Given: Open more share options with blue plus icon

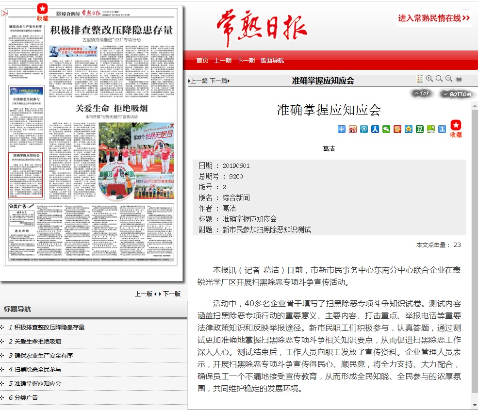Looking at the screenshot, I should (x=342, y=129).
